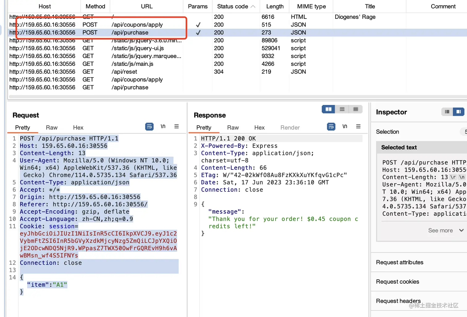Switch to side-by-side request/response layout
This screenshot has width=467, height=317.
coord(328,109)
